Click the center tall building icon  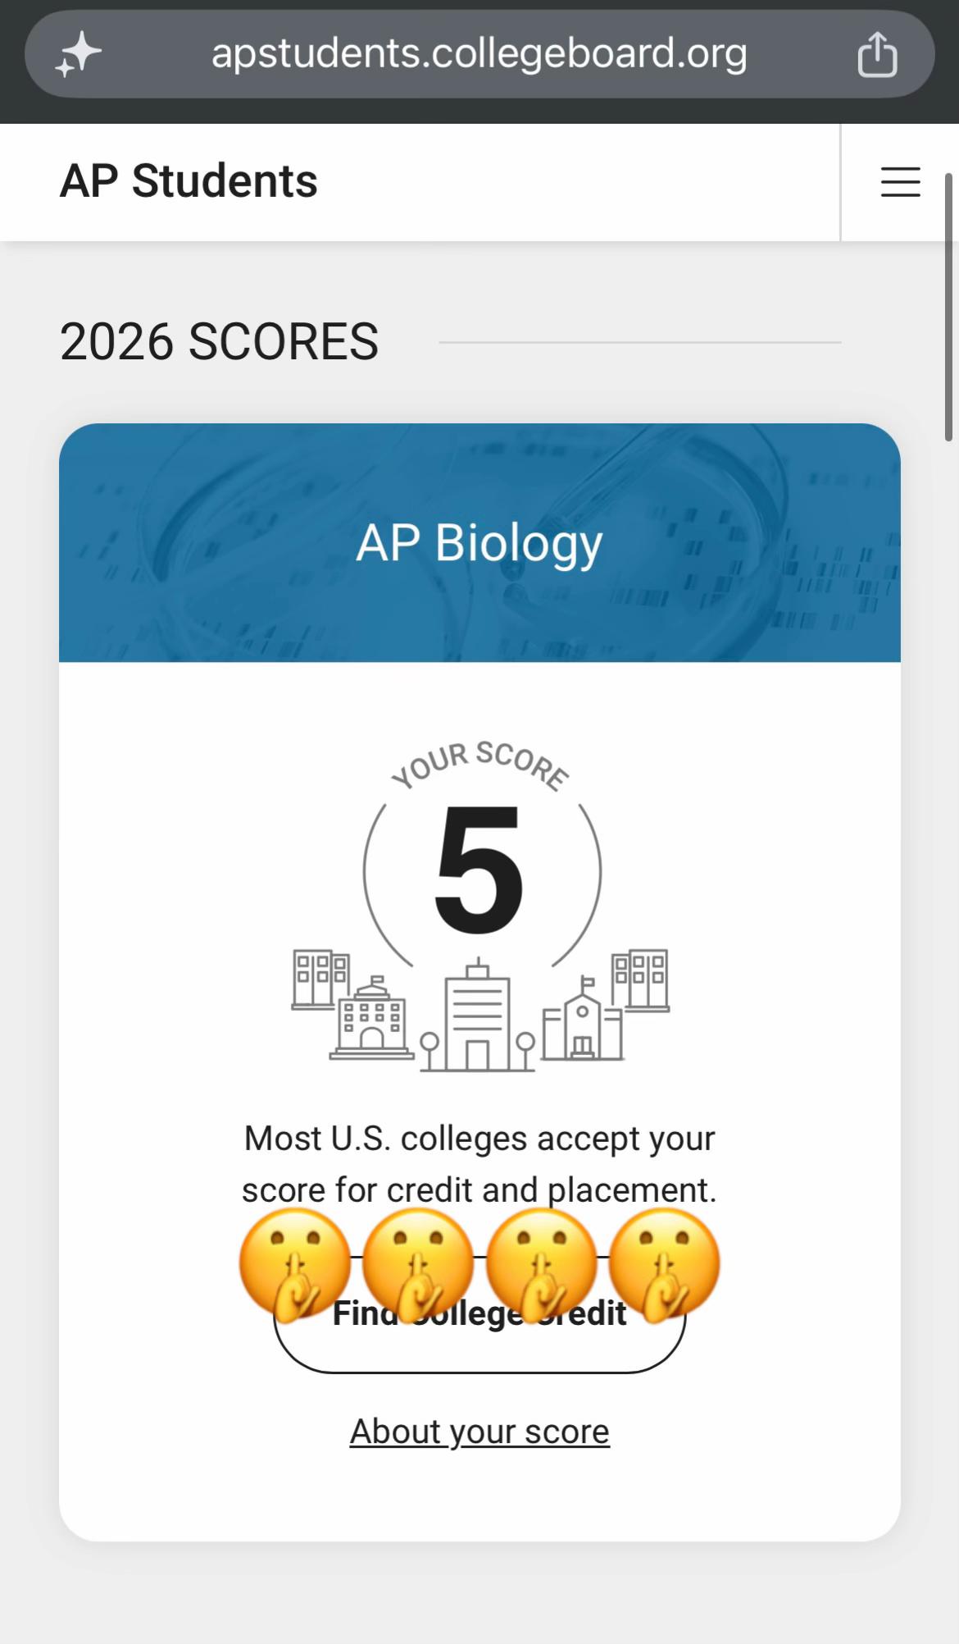coord(478,1016)
